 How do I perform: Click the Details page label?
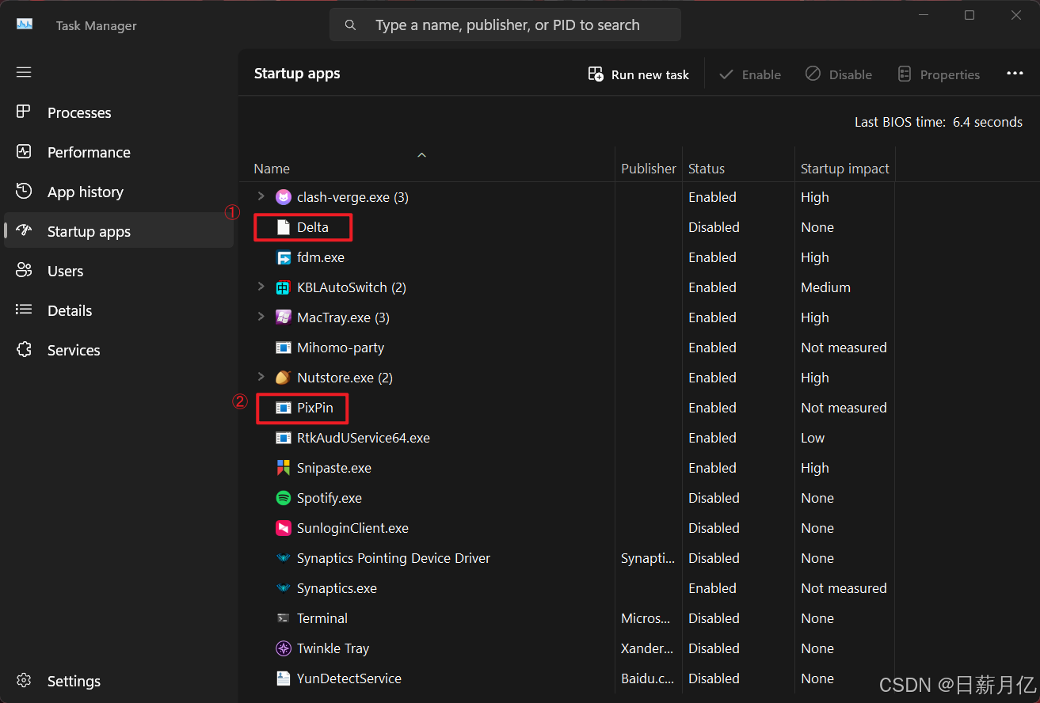pos(70,310)
